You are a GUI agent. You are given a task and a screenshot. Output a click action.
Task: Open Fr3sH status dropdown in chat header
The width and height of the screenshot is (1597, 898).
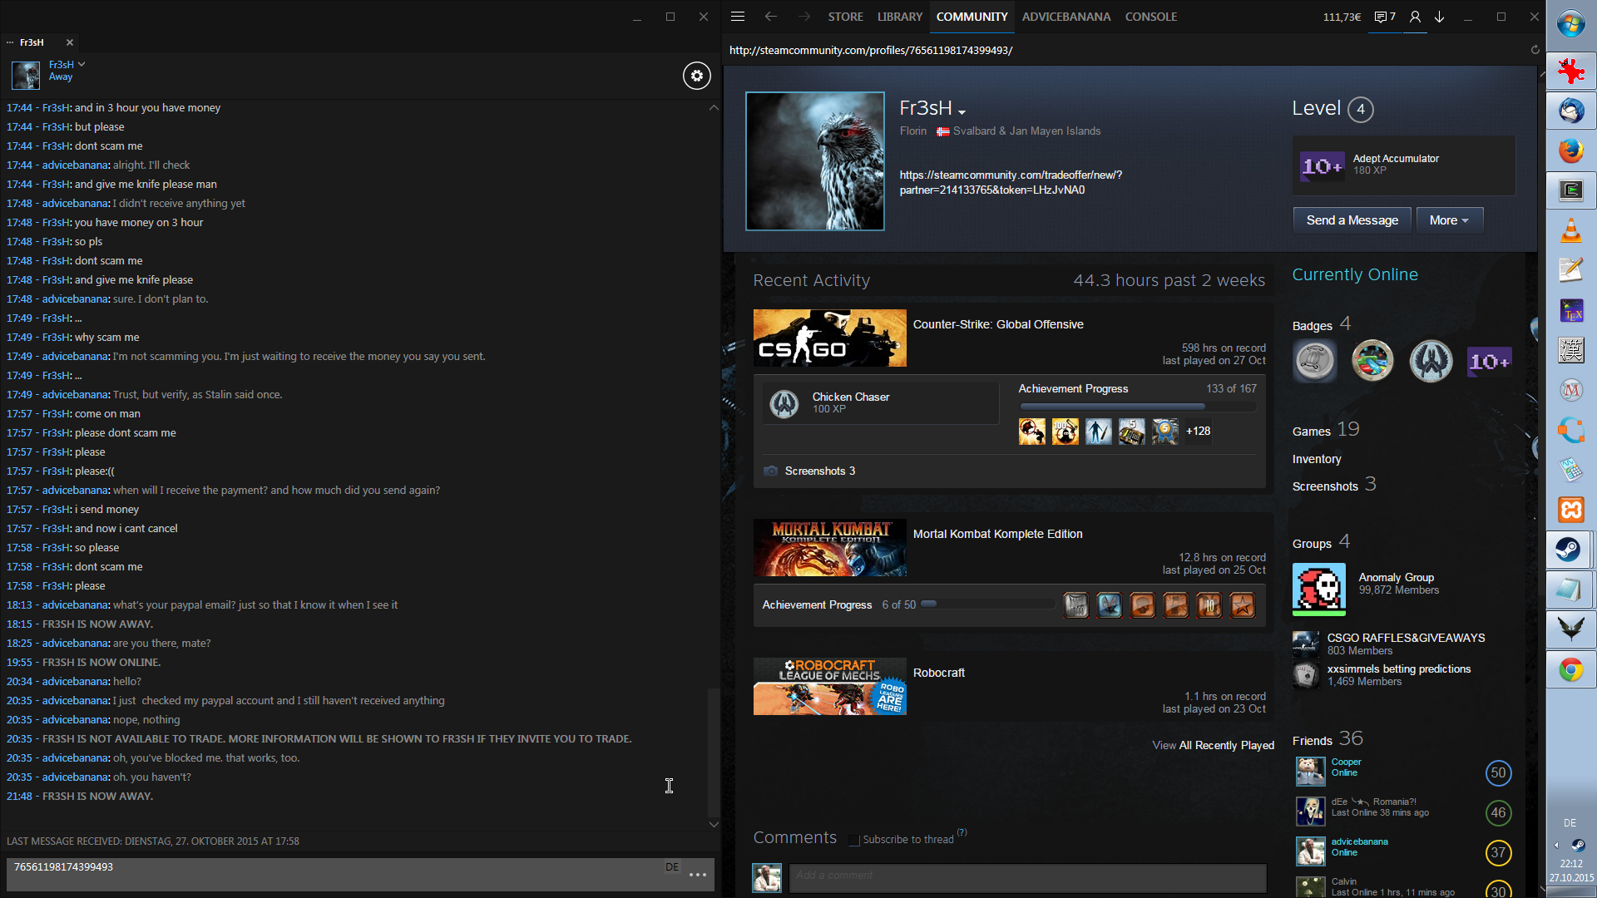(x=82, y=64)
